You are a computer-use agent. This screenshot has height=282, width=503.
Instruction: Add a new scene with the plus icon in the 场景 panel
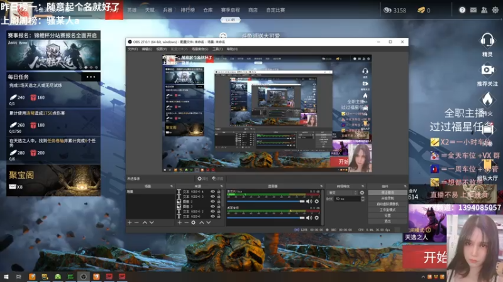click(130, 222)
